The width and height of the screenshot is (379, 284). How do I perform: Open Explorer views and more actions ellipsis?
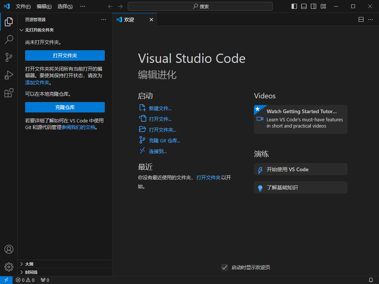104,20
